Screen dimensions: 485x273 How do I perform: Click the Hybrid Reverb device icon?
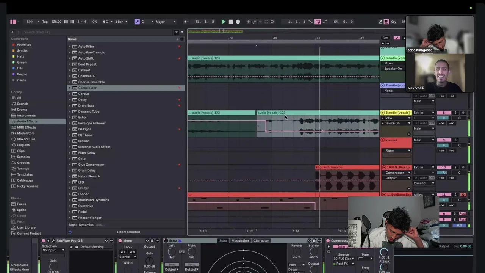[75, 176]
